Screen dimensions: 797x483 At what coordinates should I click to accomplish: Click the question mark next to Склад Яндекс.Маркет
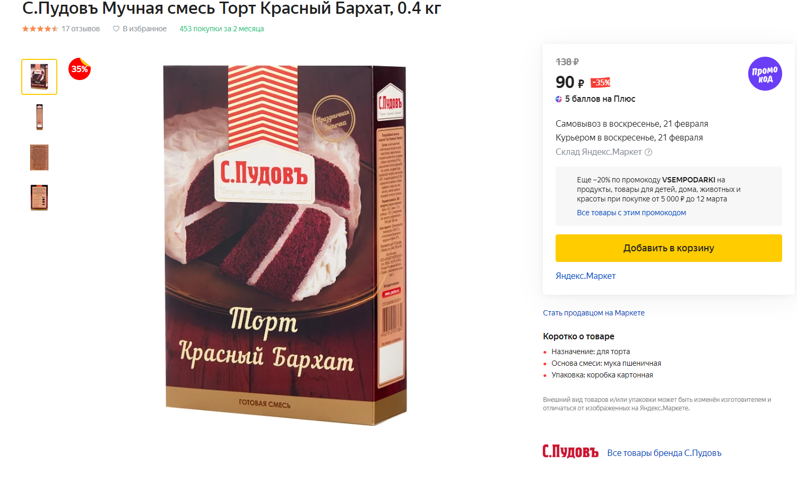[x=648, y=152]
